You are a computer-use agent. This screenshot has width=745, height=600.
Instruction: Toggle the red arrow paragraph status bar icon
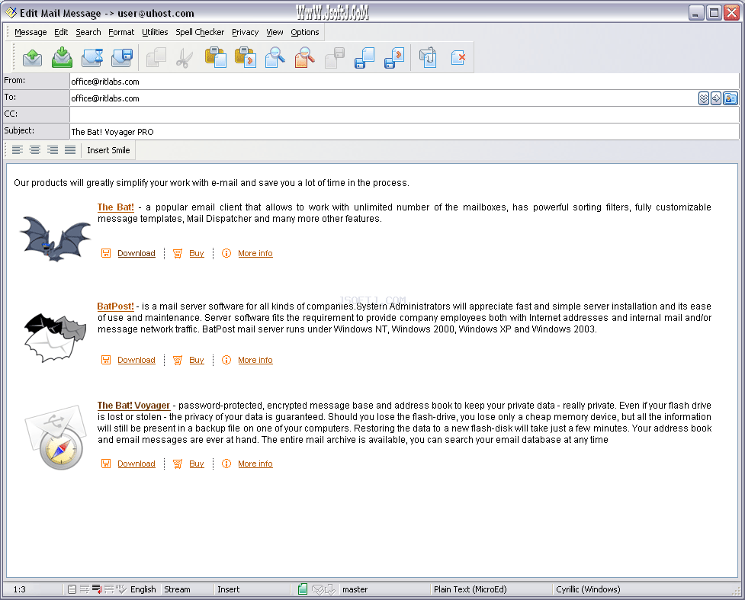[96, 589]
